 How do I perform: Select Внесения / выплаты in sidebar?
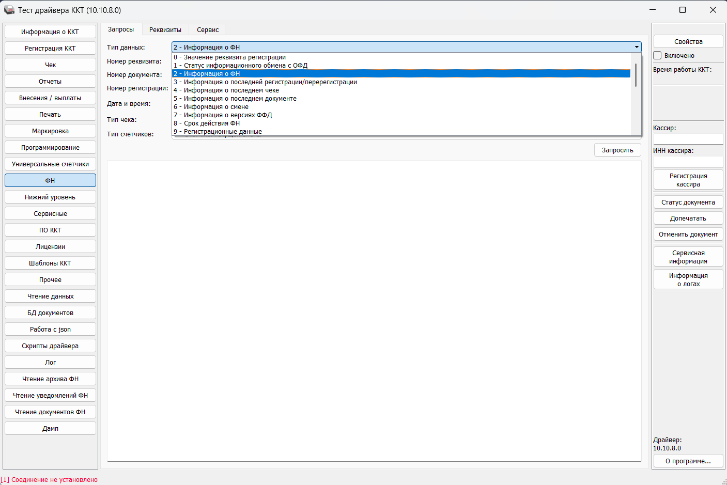click(x=50, y=98)
